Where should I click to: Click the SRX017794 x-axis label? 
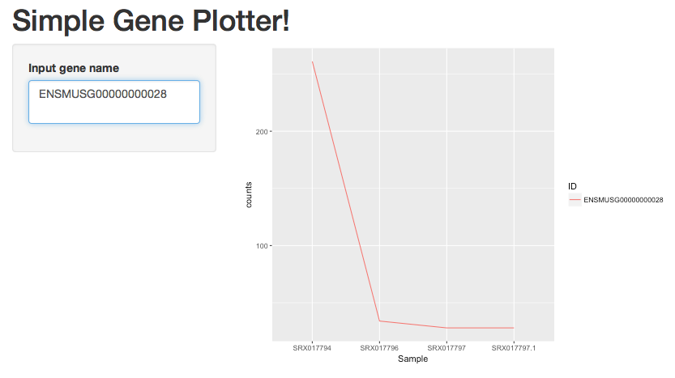[312, 348]
